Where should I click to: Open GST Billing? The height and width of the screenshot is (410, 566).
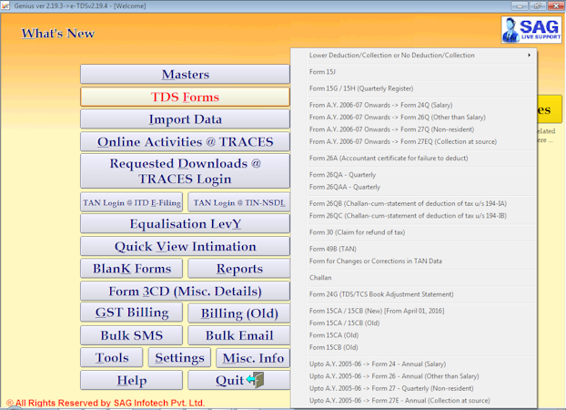click(x=131, y=313)
